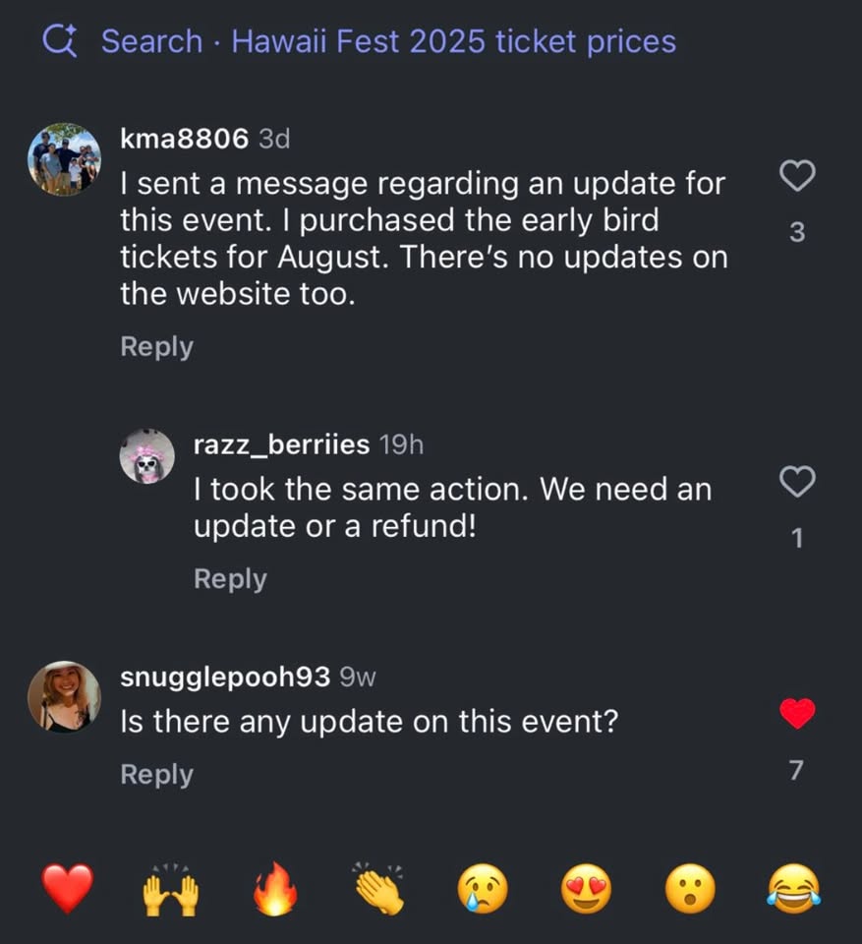This screenshot has height=944, width=862.
Task: Insert the tears of joy emoji
Action: pos(794,887)
